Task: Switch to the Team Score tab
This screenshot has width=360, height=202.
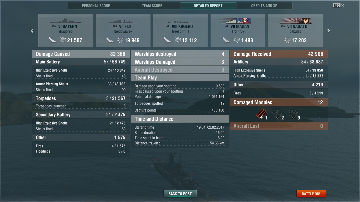Action: coord(152,6)
